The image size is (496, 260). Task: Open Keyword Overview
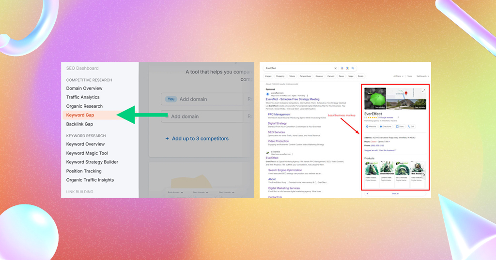(x=85, y=144)
